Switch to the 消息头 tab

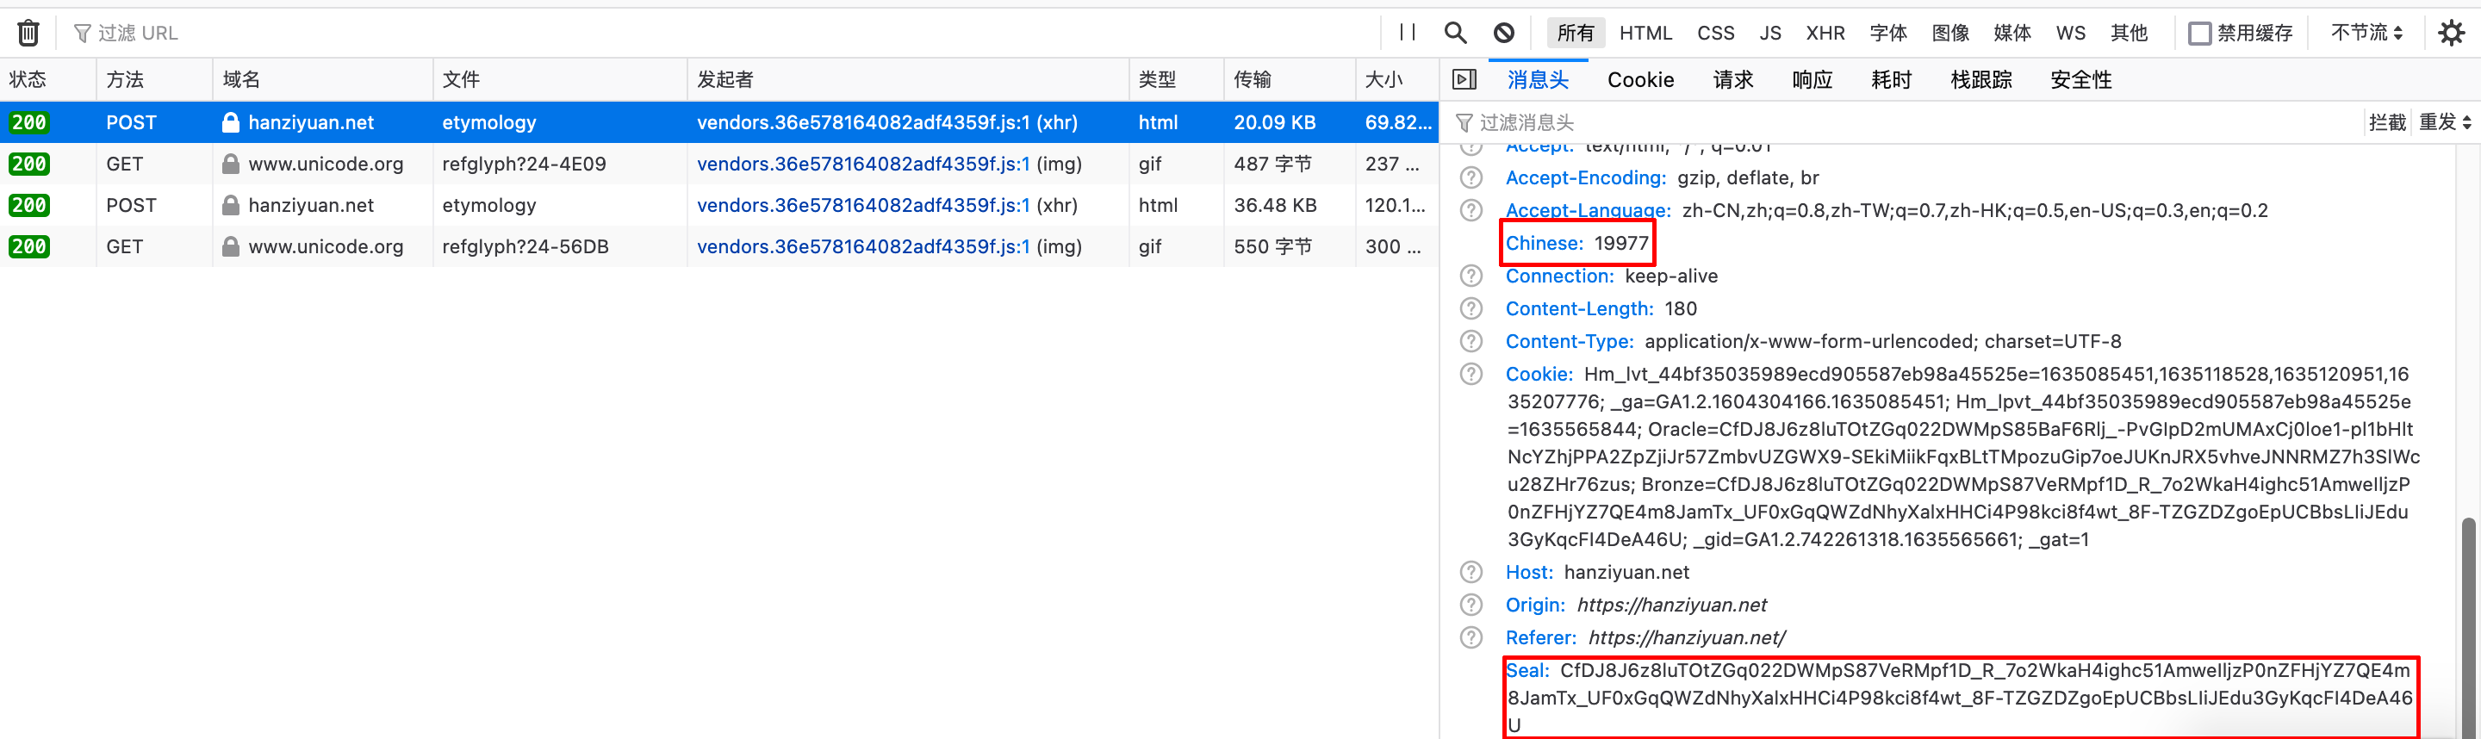pyautogui.click(x=1538, y=79)
